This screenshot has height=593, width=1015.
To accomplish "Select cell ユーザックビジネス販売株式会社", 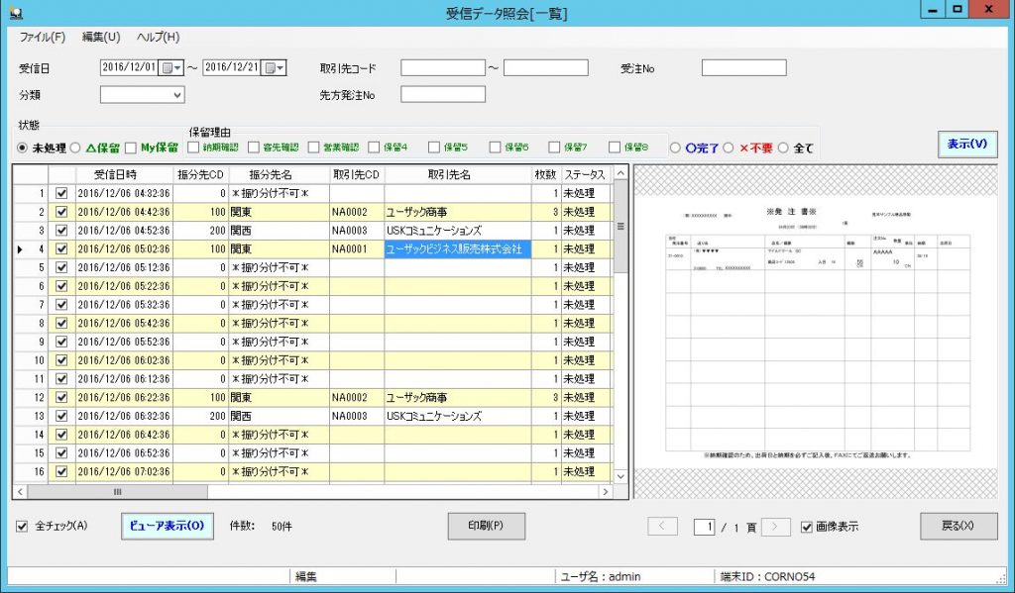I will (x=458, y=248).
